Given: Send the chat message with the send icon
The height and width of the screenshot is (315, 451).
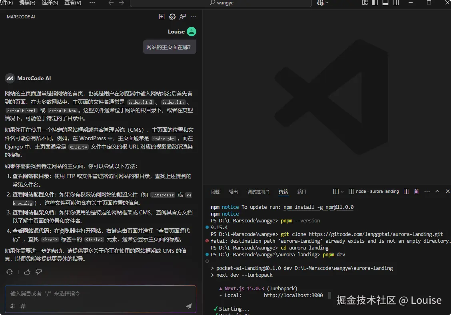Looking at the screenshot, I should [x=189, y=307].
